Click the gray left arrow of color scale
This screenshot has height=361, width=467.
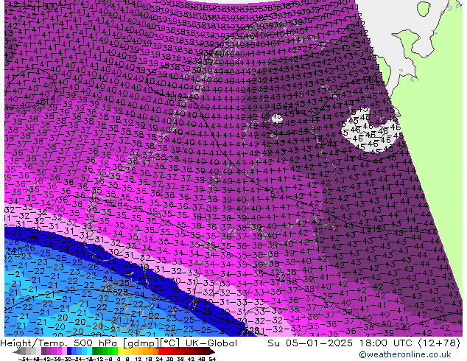16,352
